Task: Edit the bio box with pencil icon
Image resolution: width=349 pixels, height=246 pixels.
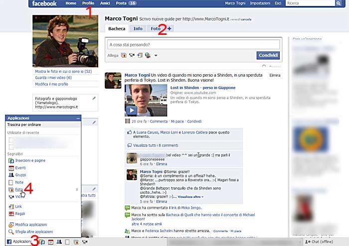Action: pyautogui.click(x=94, y=98)
